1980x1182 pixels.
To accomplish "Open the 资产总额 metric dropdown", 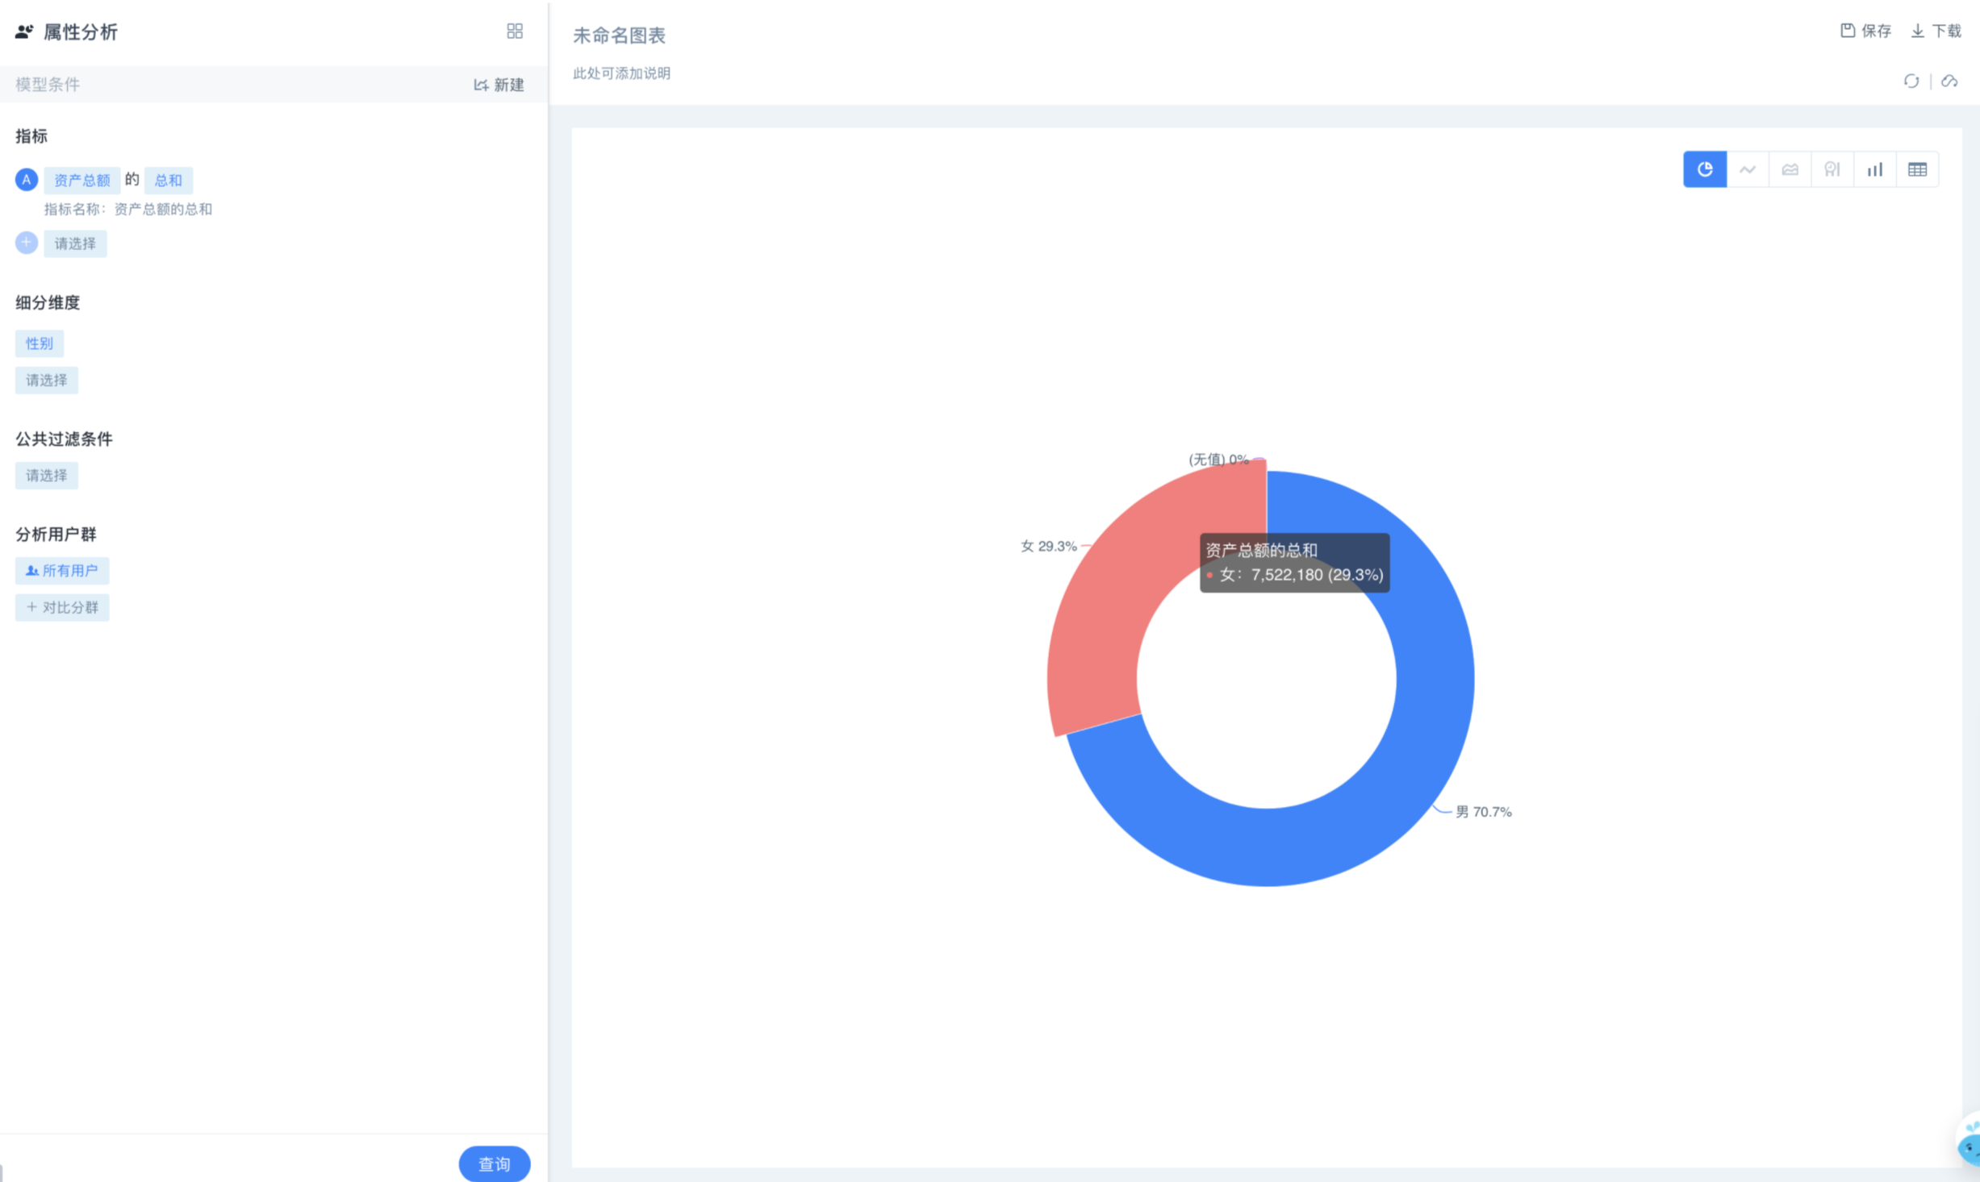I will pos(82,180).
